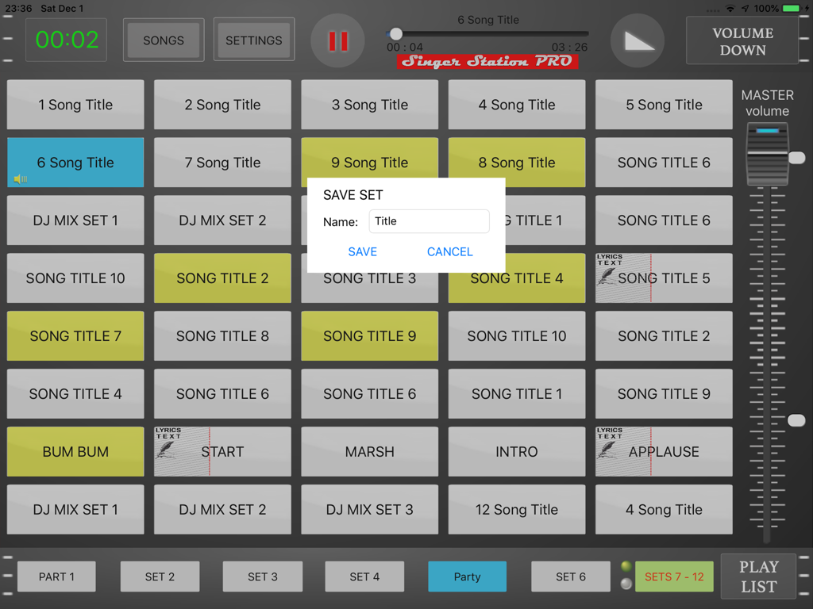Click the Singer Station PRO logo
Screen dimensions: 813x609
(x=487, y=61)
